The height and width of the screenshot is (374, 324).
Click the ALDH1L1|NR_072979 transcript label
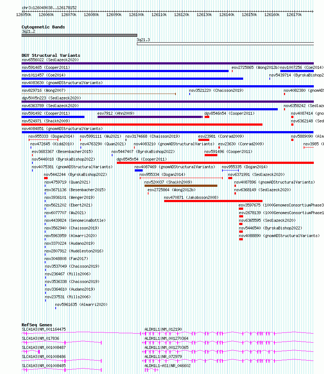[x=163, y=357]
